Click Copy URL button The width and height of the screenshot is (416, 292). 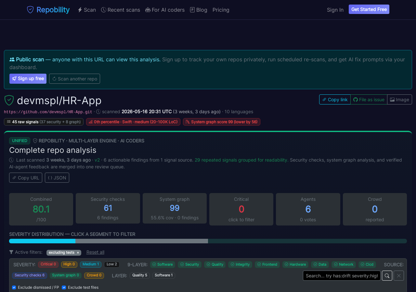tap(26, 178)
